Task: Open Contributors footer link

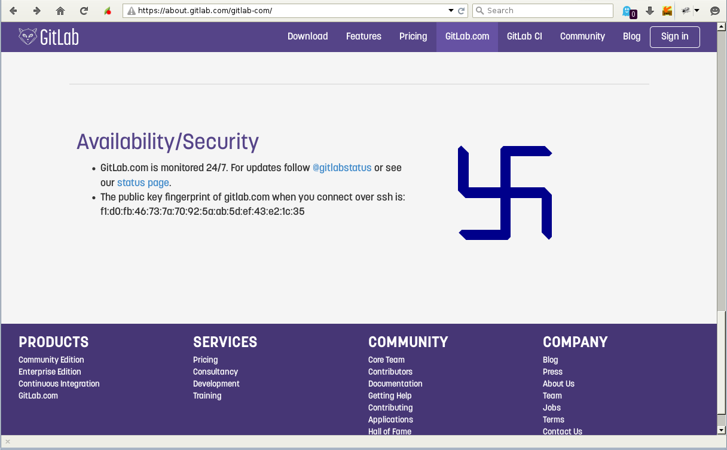Action: tap(390, 372)
